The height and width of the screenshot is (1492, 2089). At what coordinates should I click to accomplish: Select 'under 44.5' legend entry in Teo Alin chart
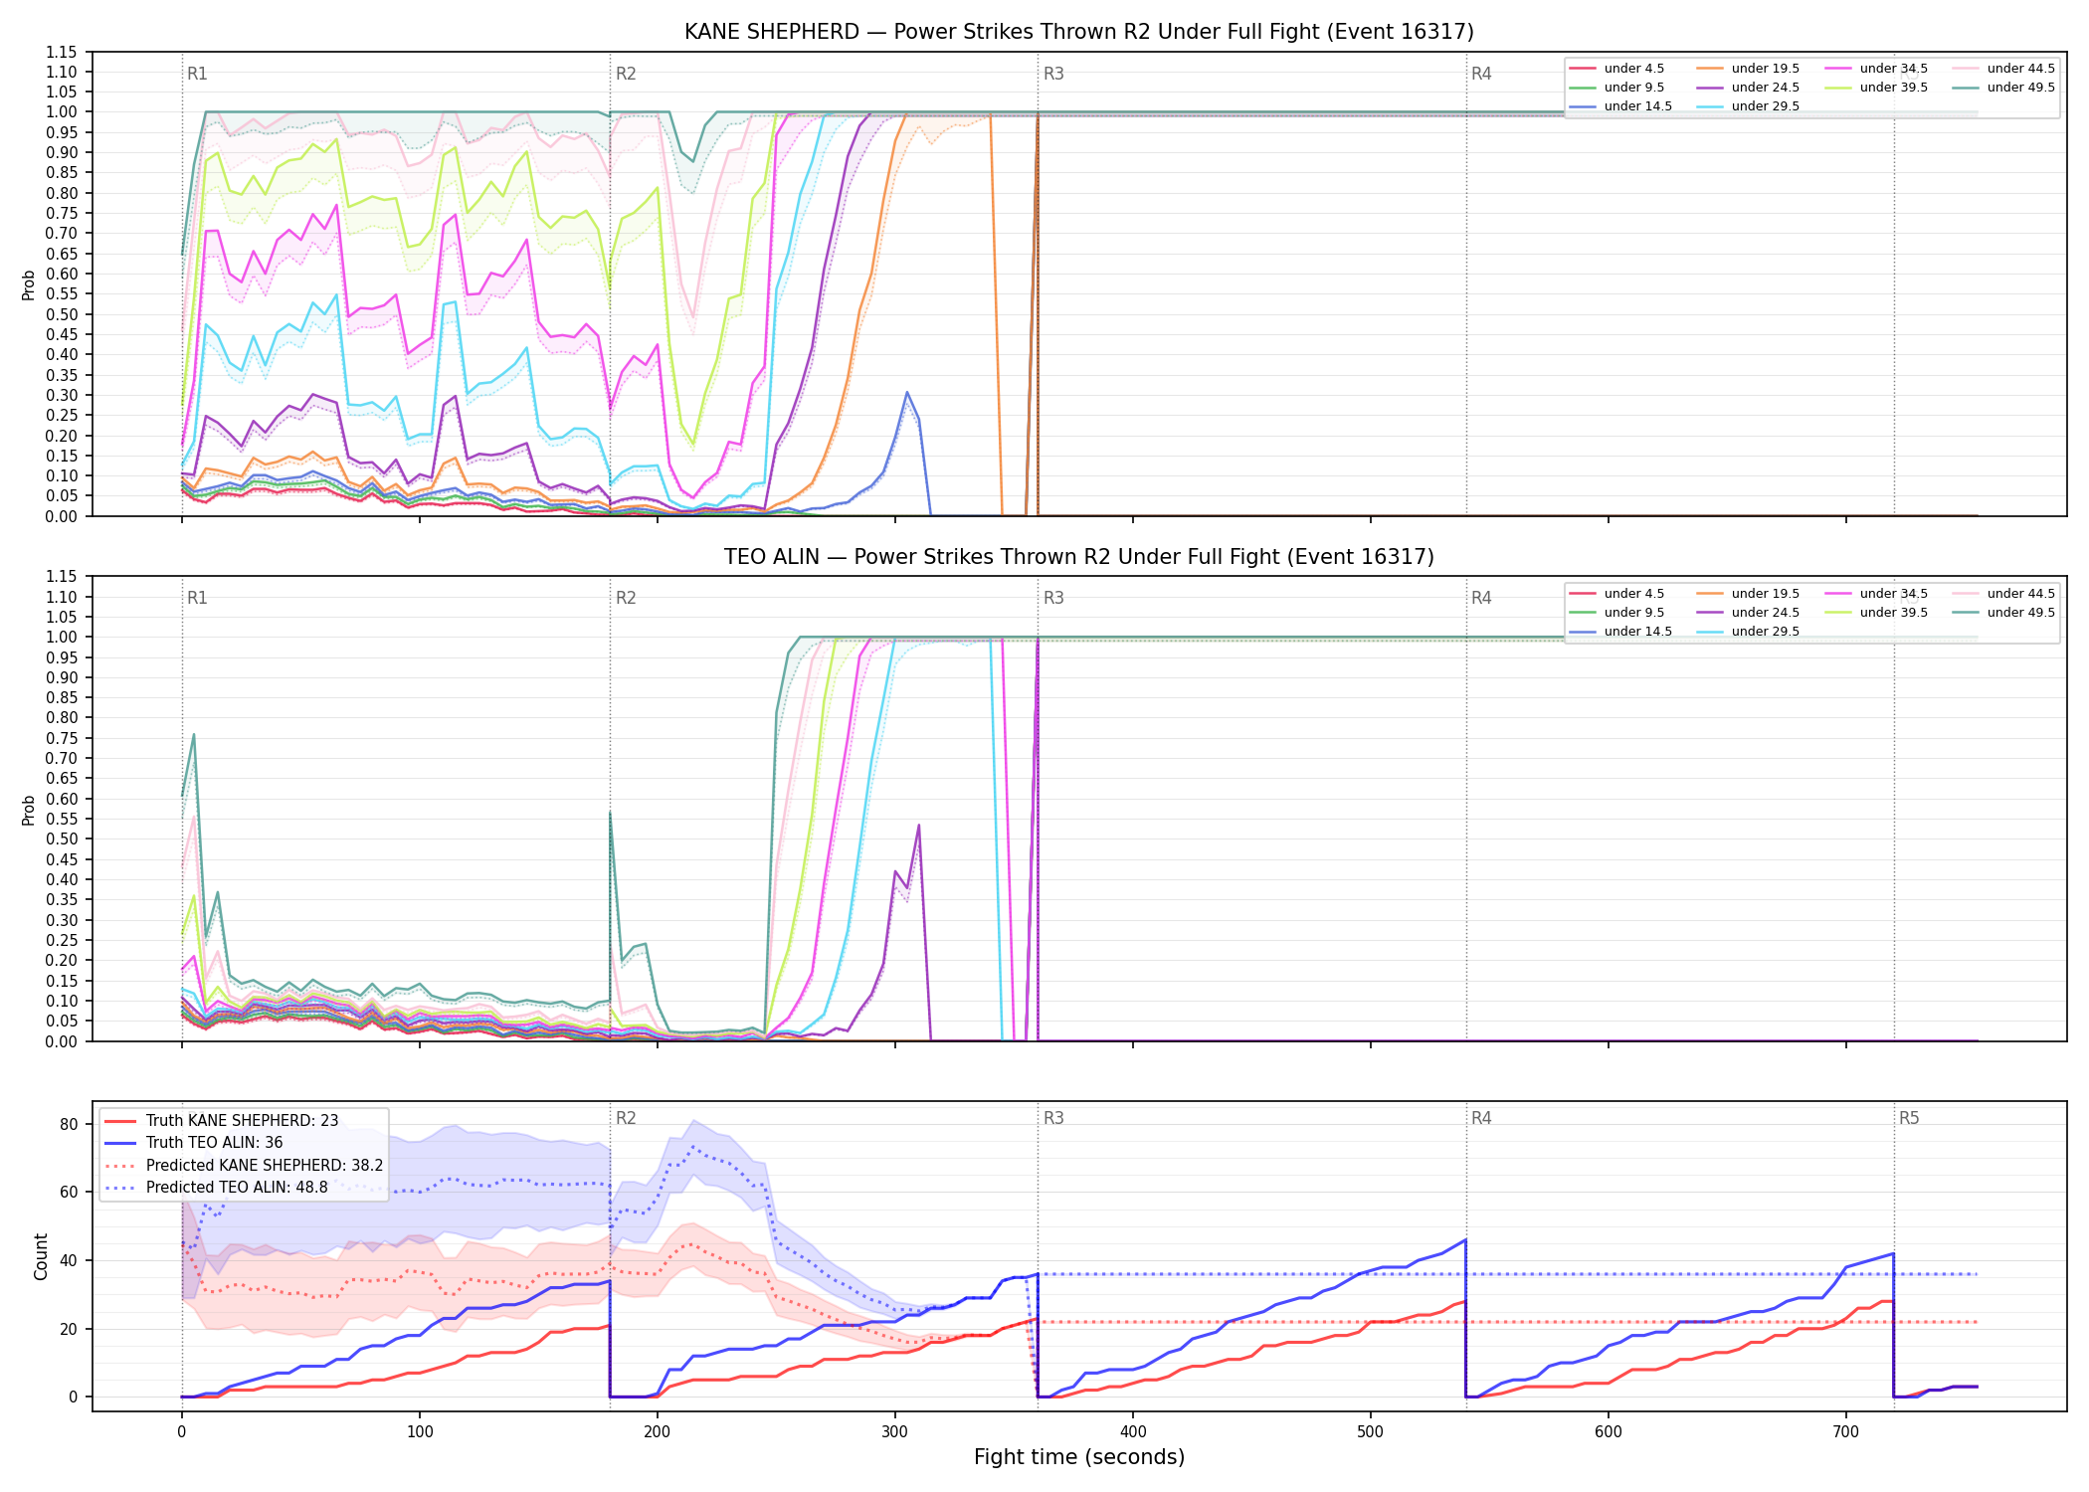tap(2003, 594)
